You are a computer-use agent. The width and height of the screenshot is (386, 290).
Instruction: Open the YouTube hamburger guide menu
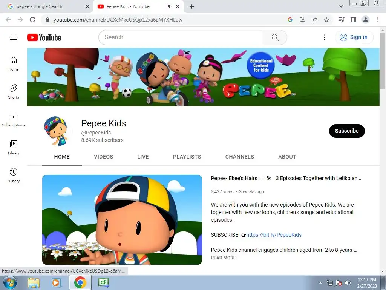(14, 37)
